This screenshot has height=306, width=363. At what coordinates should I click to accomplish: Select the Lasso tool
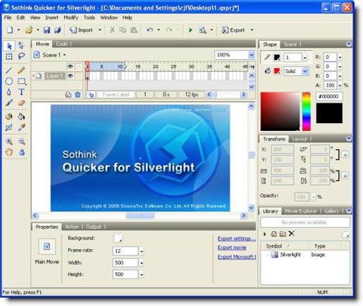(x=21, y=56)
